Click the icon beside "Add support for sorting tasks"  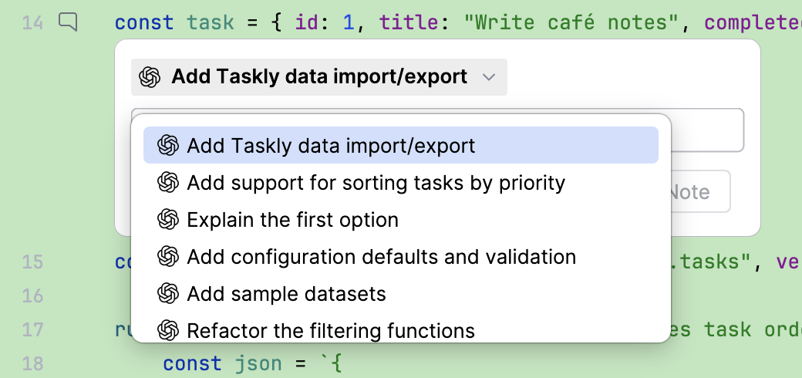[x=168, y=182]
